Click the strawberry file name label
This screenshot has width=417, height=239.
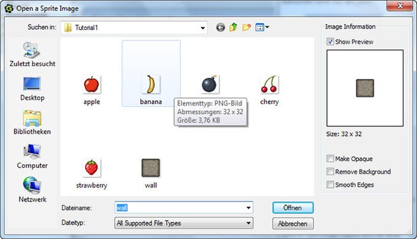91,185
